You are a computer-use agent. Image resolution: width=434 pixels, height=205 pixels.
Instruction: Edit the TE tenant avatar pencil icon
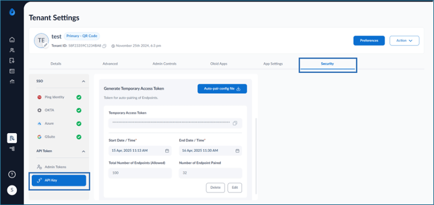[x=46, y=45]
